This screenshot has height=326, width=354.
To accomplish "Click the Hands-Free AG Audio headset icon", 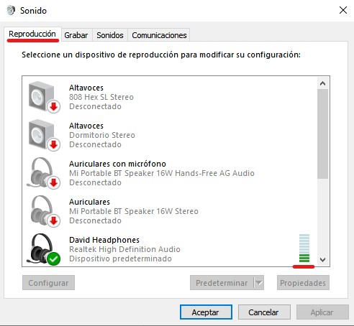I will pos(43,173).
